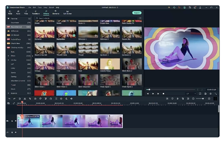Click the undo icon in timeline toolbar
This screenshot has height=143, width=224.
[9, 99]
